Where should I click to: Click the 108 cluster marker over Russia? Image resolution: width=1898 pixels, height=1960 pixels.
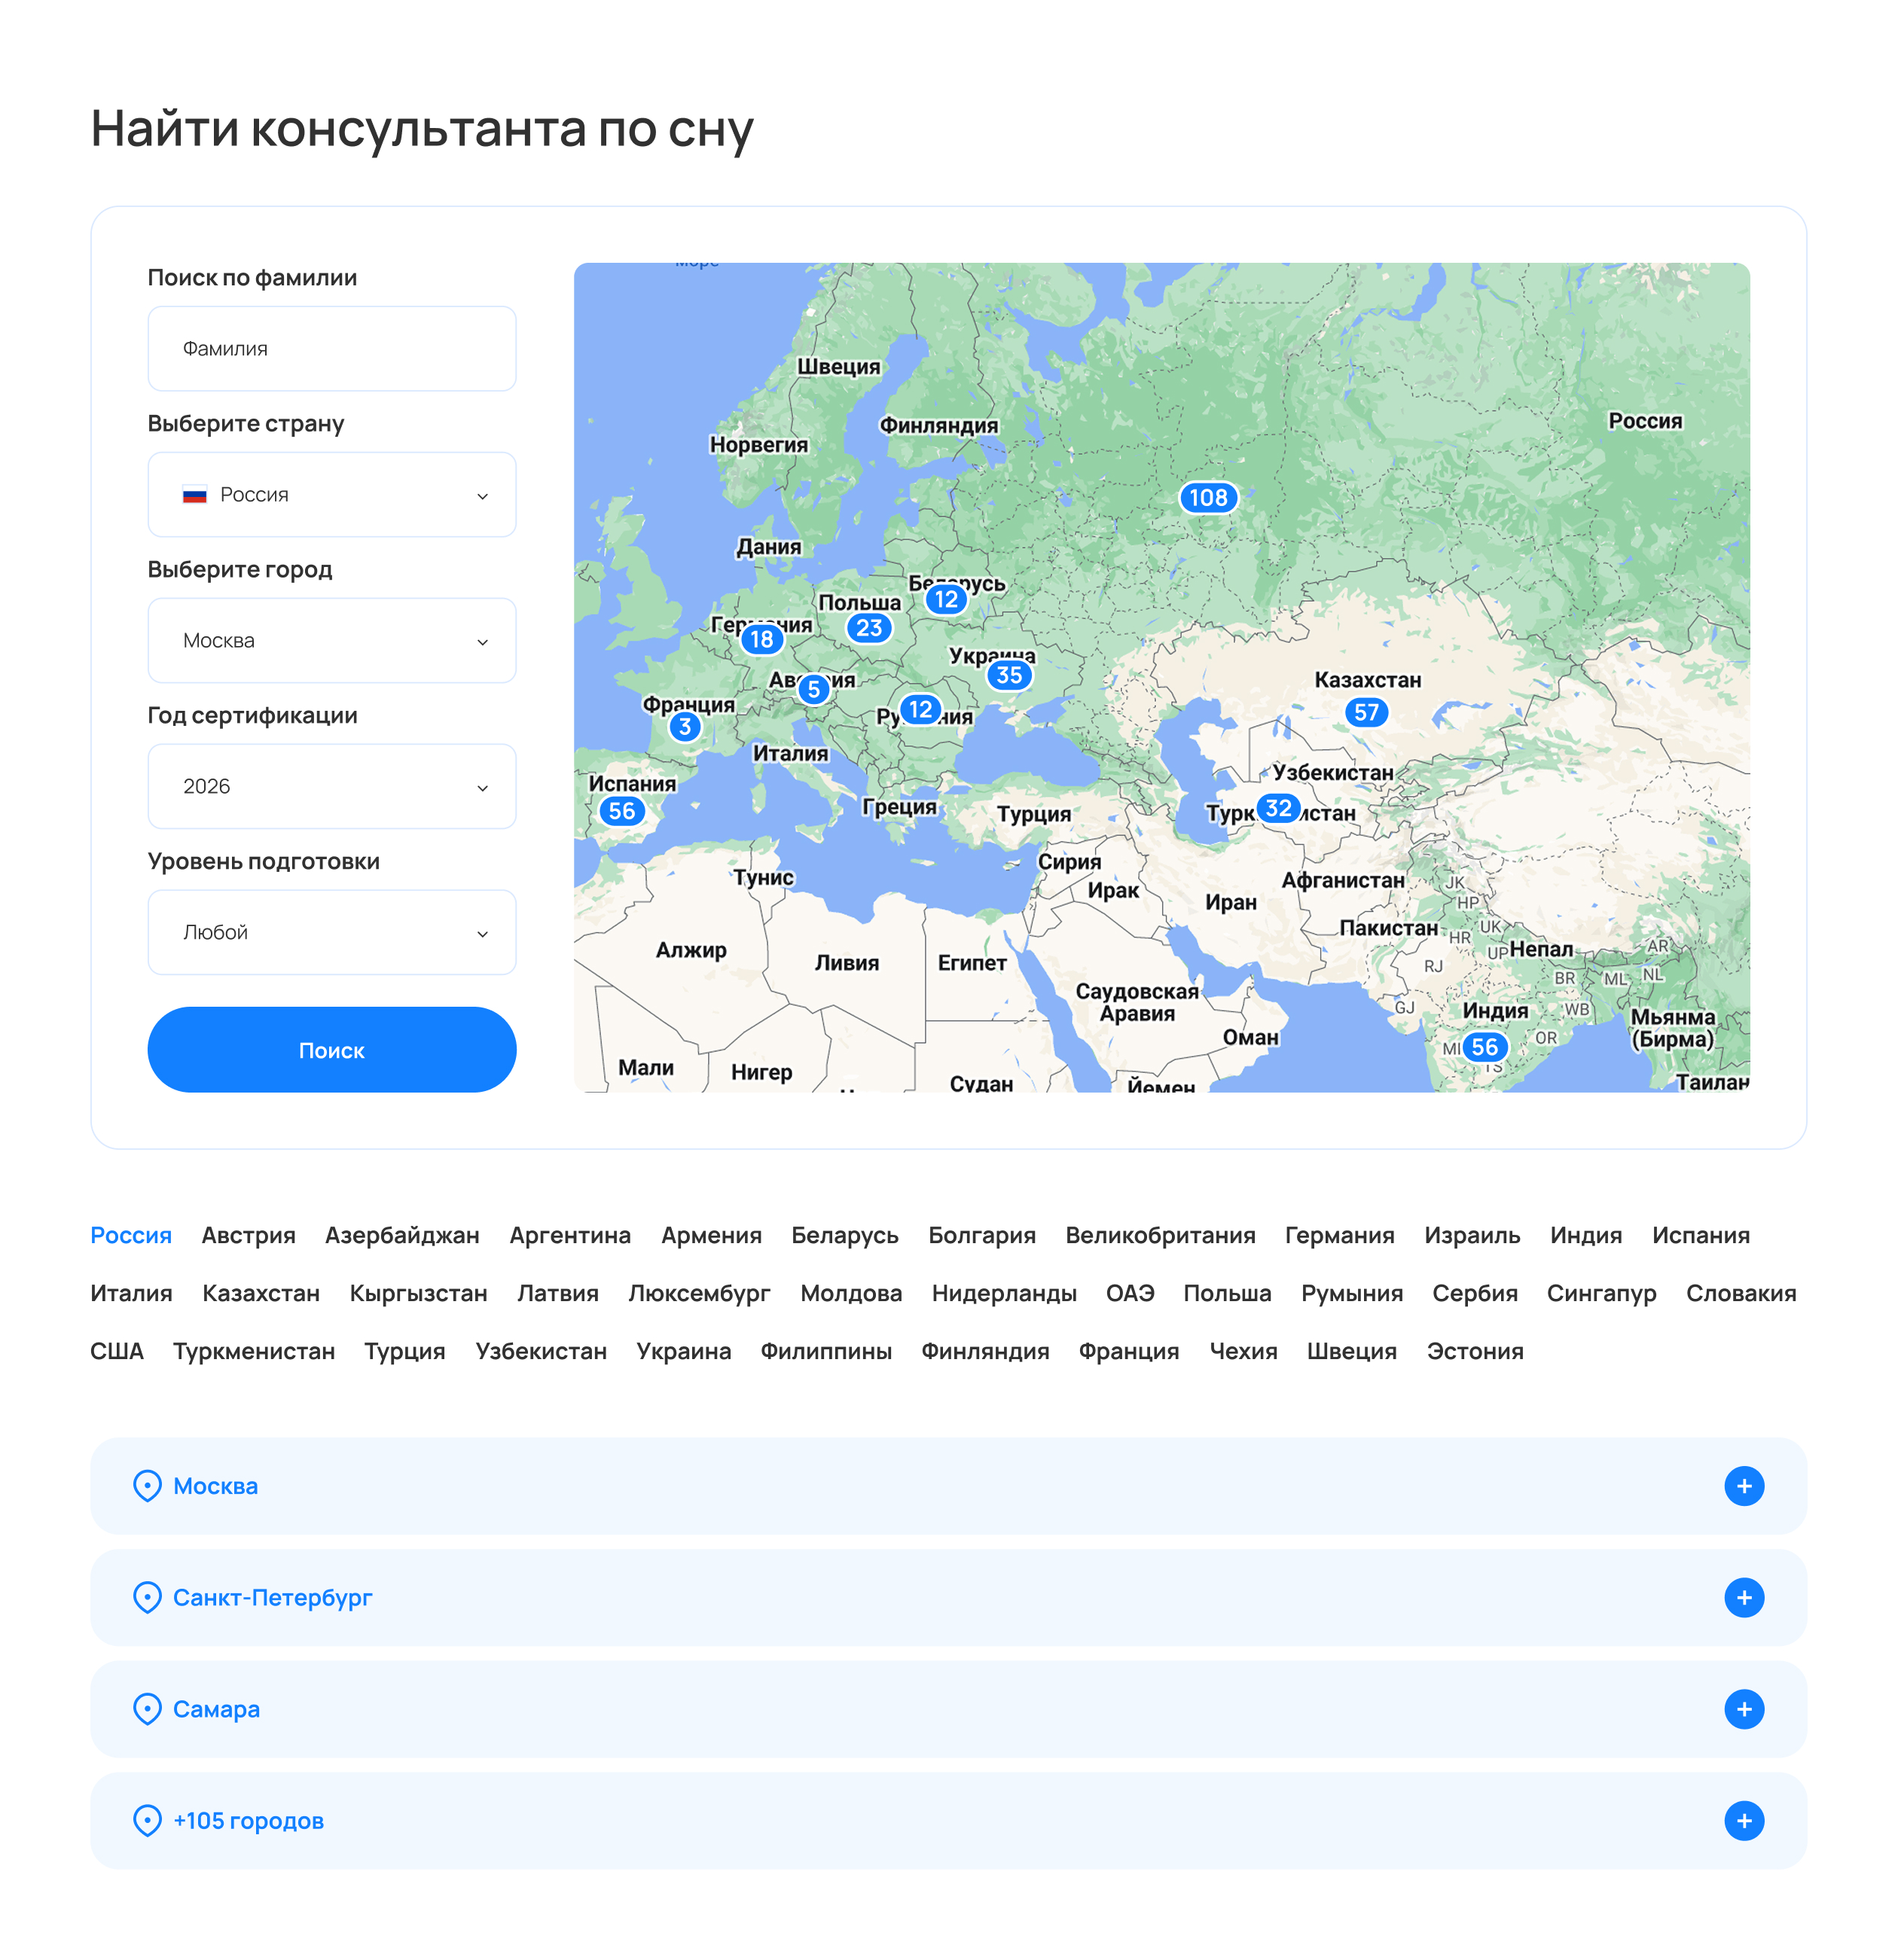(1207, 497)
